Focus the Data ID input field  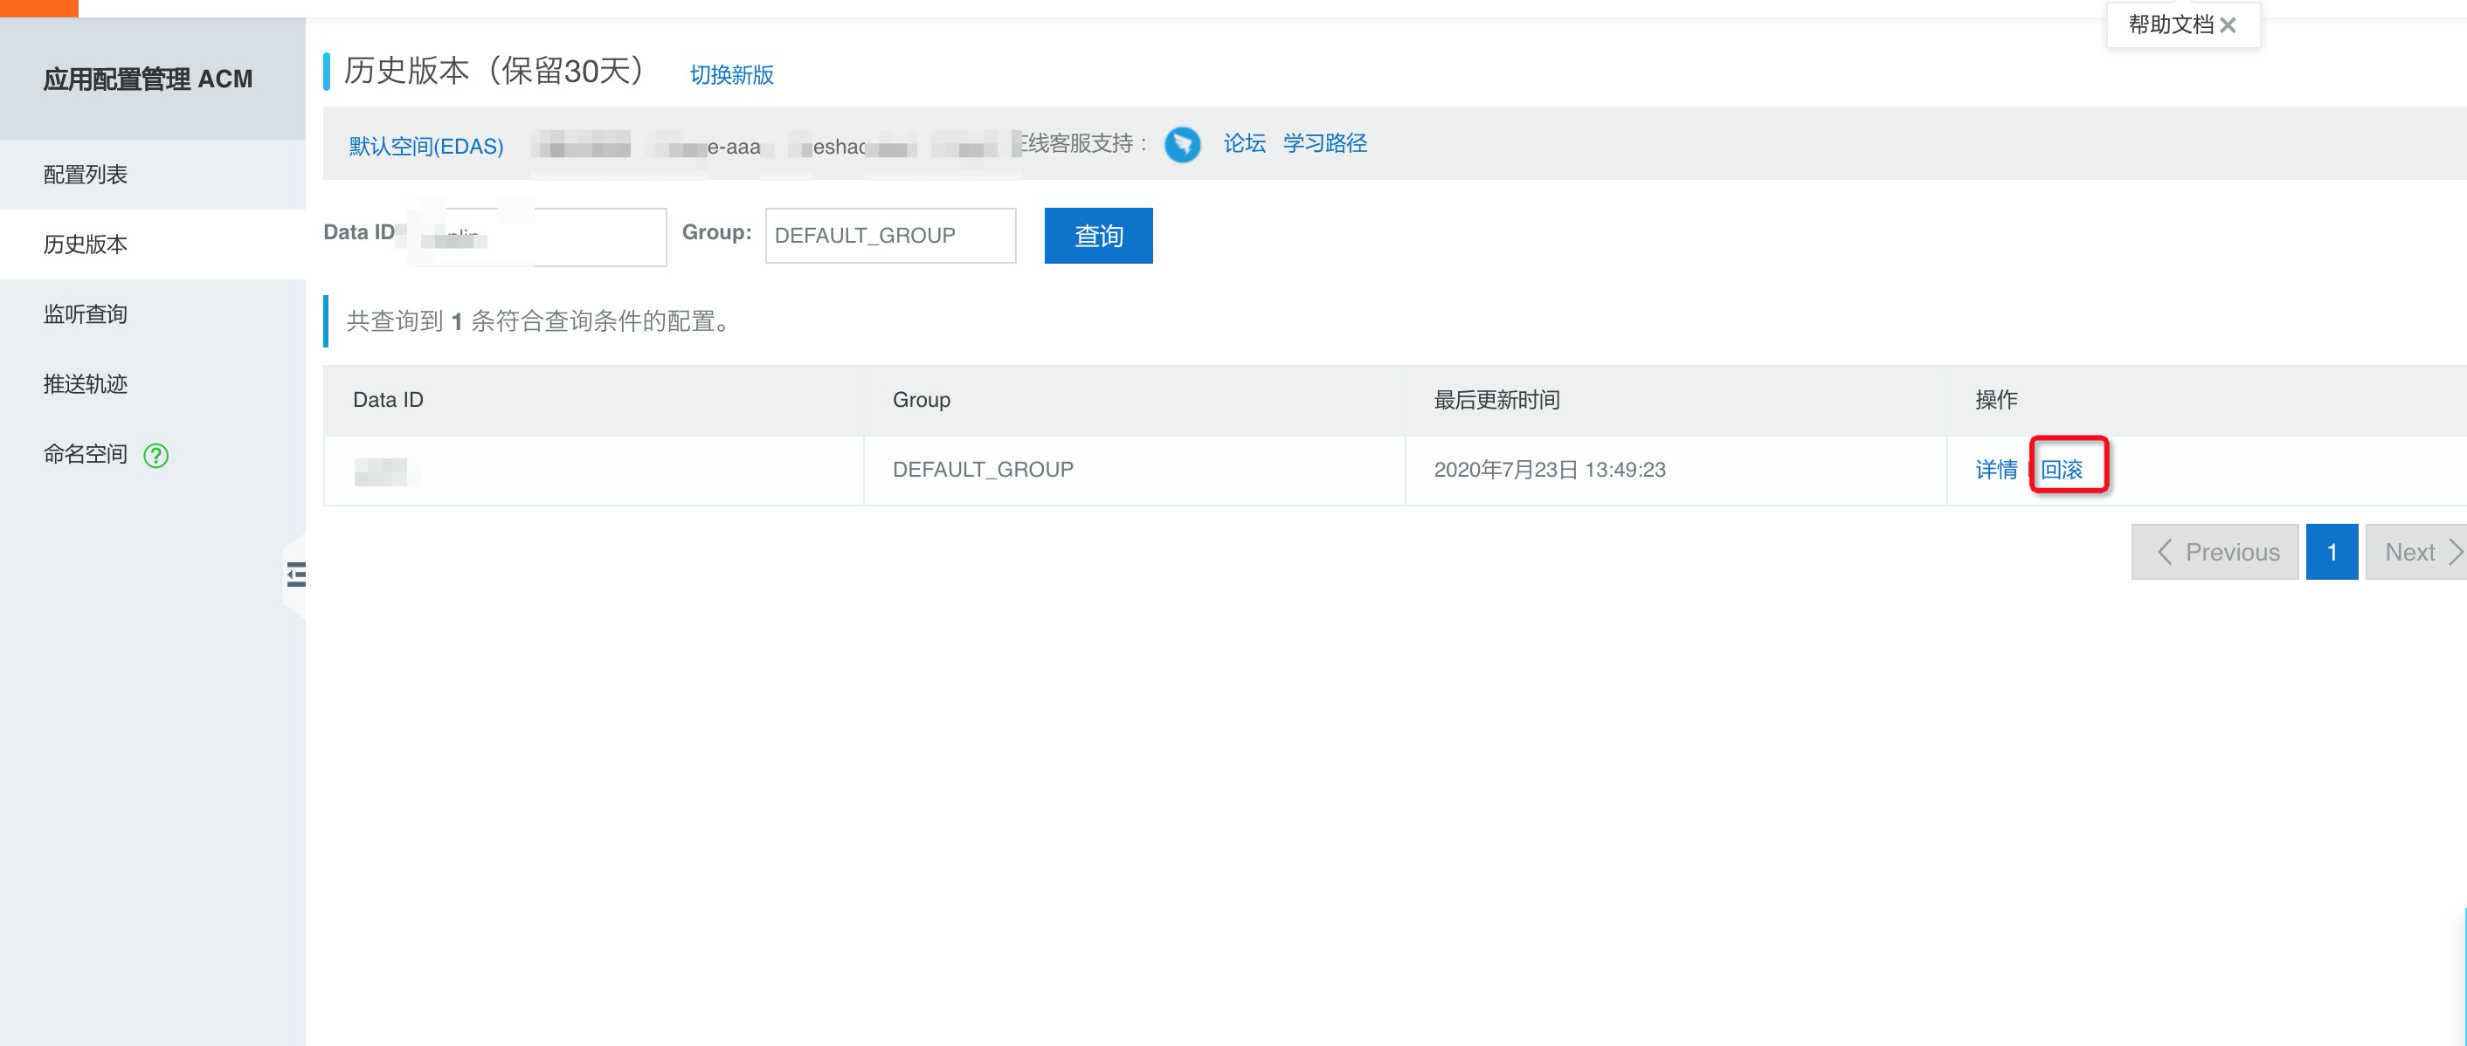pyautogui.click(x=536, y=237)
